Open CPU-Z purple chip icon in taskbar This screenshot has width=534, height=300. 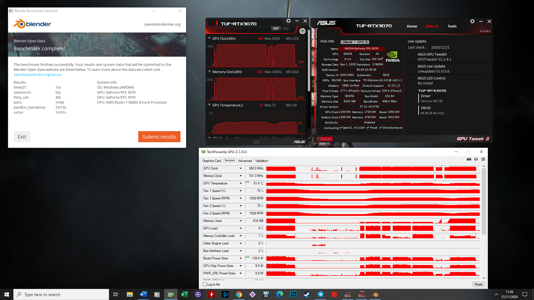198,294
